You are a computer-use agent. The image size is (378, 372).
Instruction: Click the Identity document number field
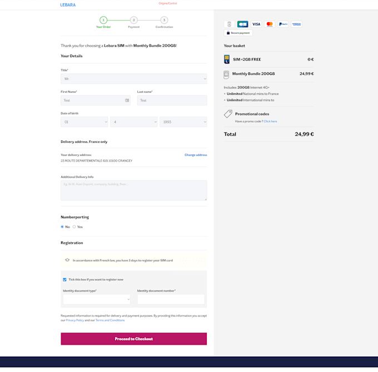click(x=171, y=299)
